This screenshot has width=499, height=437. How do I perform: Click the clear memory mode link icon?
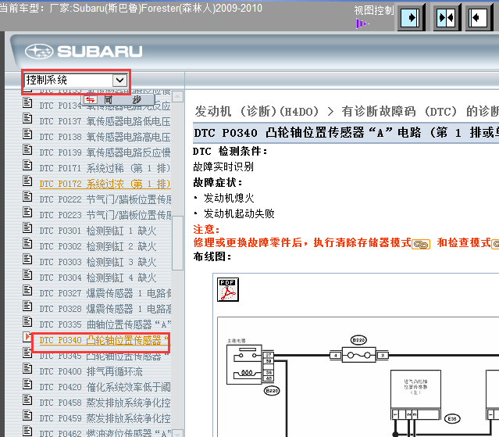(x=421, y=245)
